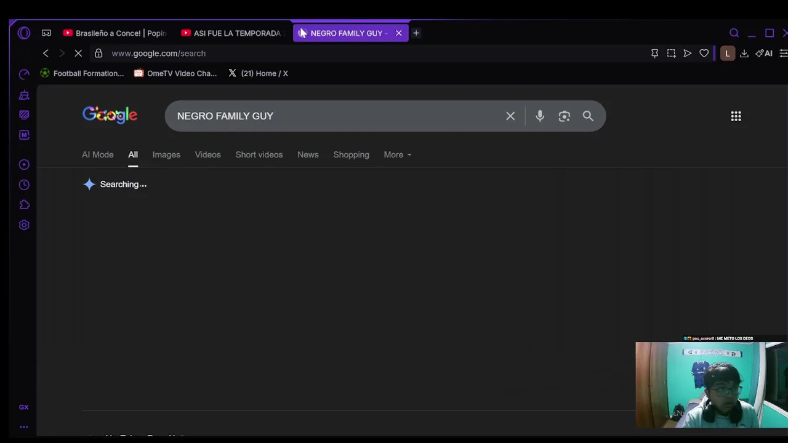Select the AI Mode search tab
Viewport: 788px width, 443px height.
coord(98,155)
